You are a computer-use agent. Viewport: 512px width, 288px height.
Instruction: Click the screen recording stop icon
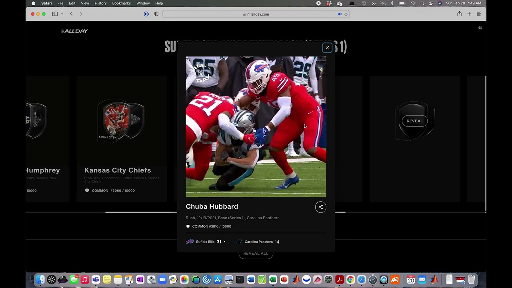click(x=318, y=3)
